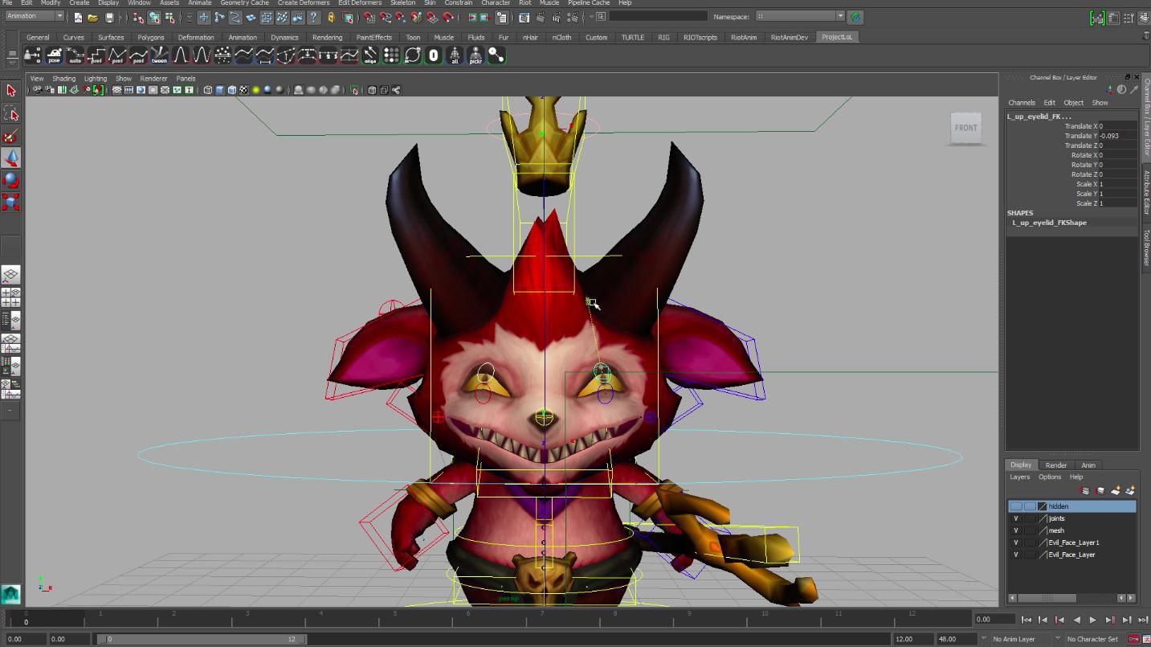This screenshot has height=647, width=1151.
Task: Click the Translate Y value field -0.093
Action: click(1117, 136)
